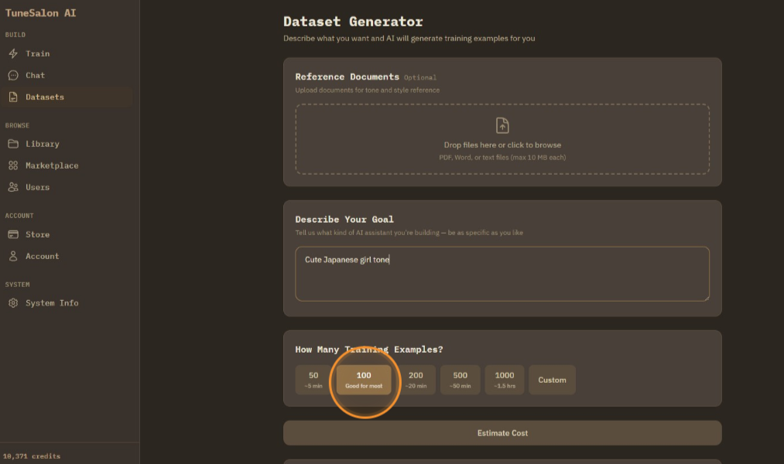Click the Store card icon
The height and width of the screenshot is (464, 784).
(13, 234)
